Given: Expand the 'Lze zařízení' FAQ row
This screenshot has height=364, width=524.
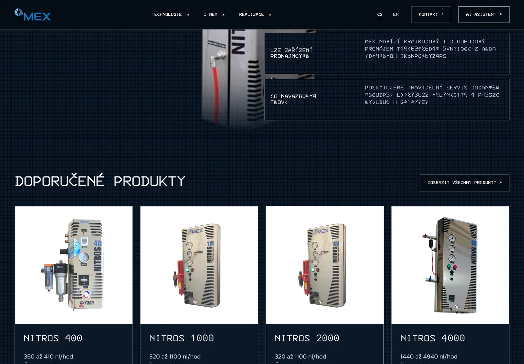Looking at the screenshot, I should pyautogui.click(x=387, y=53).
